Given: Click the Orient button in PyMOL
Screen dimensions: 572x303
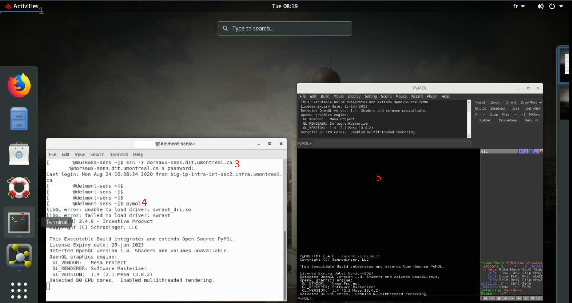Looking at the screenshot, I should click(511, 103).
